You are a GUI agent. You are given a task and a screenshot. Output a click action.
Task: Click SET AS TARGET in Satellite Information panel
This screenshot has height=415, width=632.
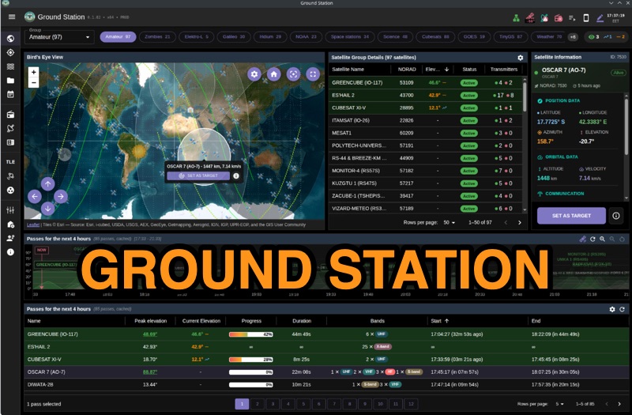click(571, 216)
